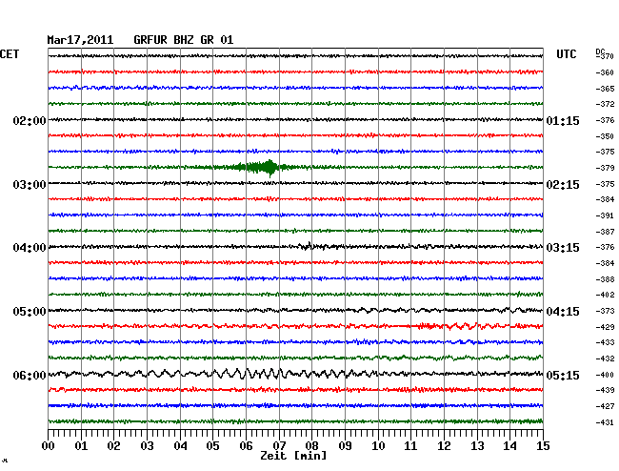619x471 pixels.
Task: Select the DC offset value -402
Action: (x=605, y=295)
